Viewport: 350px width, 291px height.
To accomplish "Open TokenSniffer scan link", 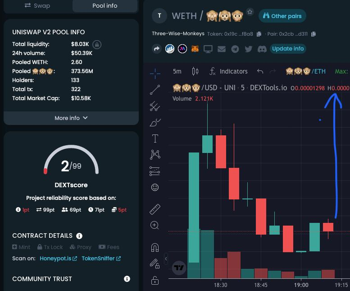I will coord(101,259).
